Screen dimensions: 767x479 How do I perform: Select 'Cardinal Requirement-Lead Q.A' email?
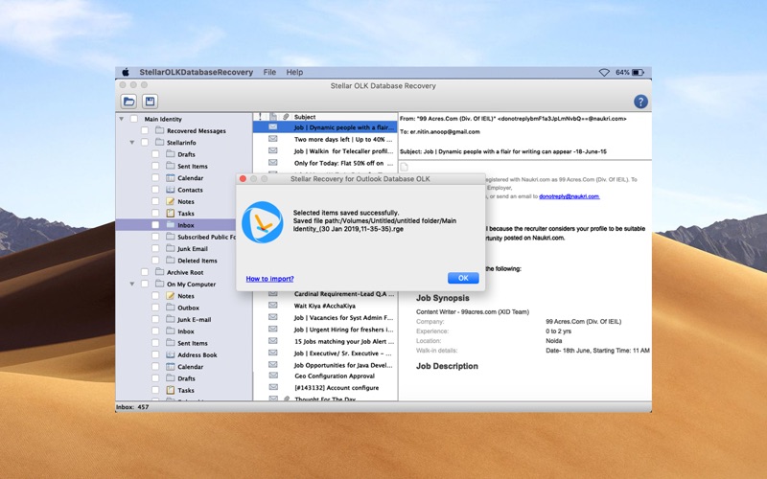(325, 294)
